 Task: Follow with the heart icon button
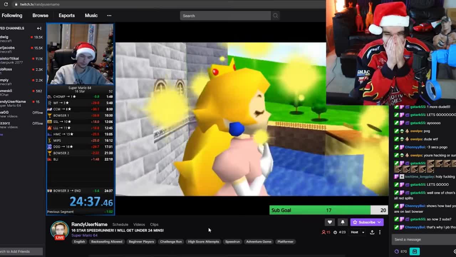tap(330, 222)
